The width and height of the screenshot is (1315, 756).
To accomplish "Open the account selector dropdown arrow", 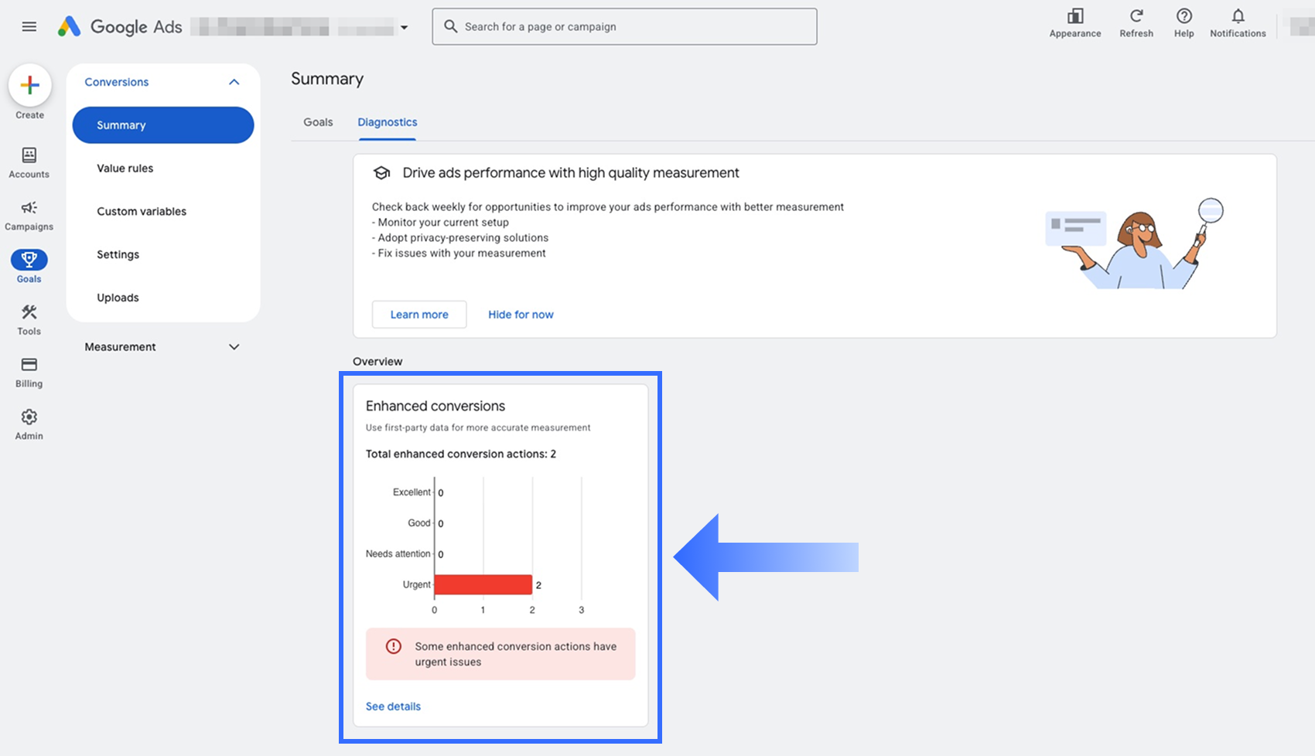I will click(x=404, y=28).
